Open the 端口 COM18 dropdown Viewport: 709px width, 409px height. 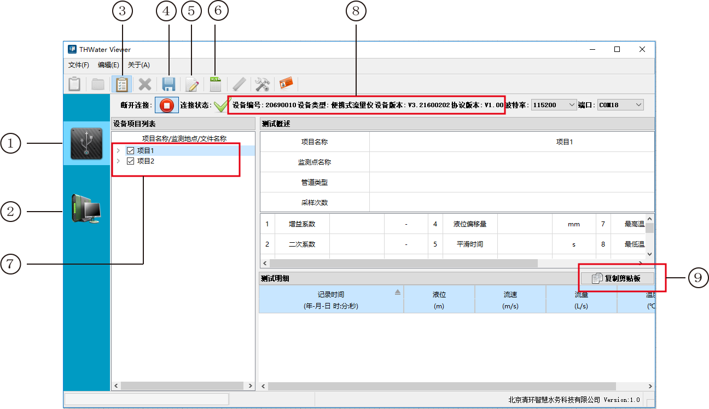[x=620, y=104]
